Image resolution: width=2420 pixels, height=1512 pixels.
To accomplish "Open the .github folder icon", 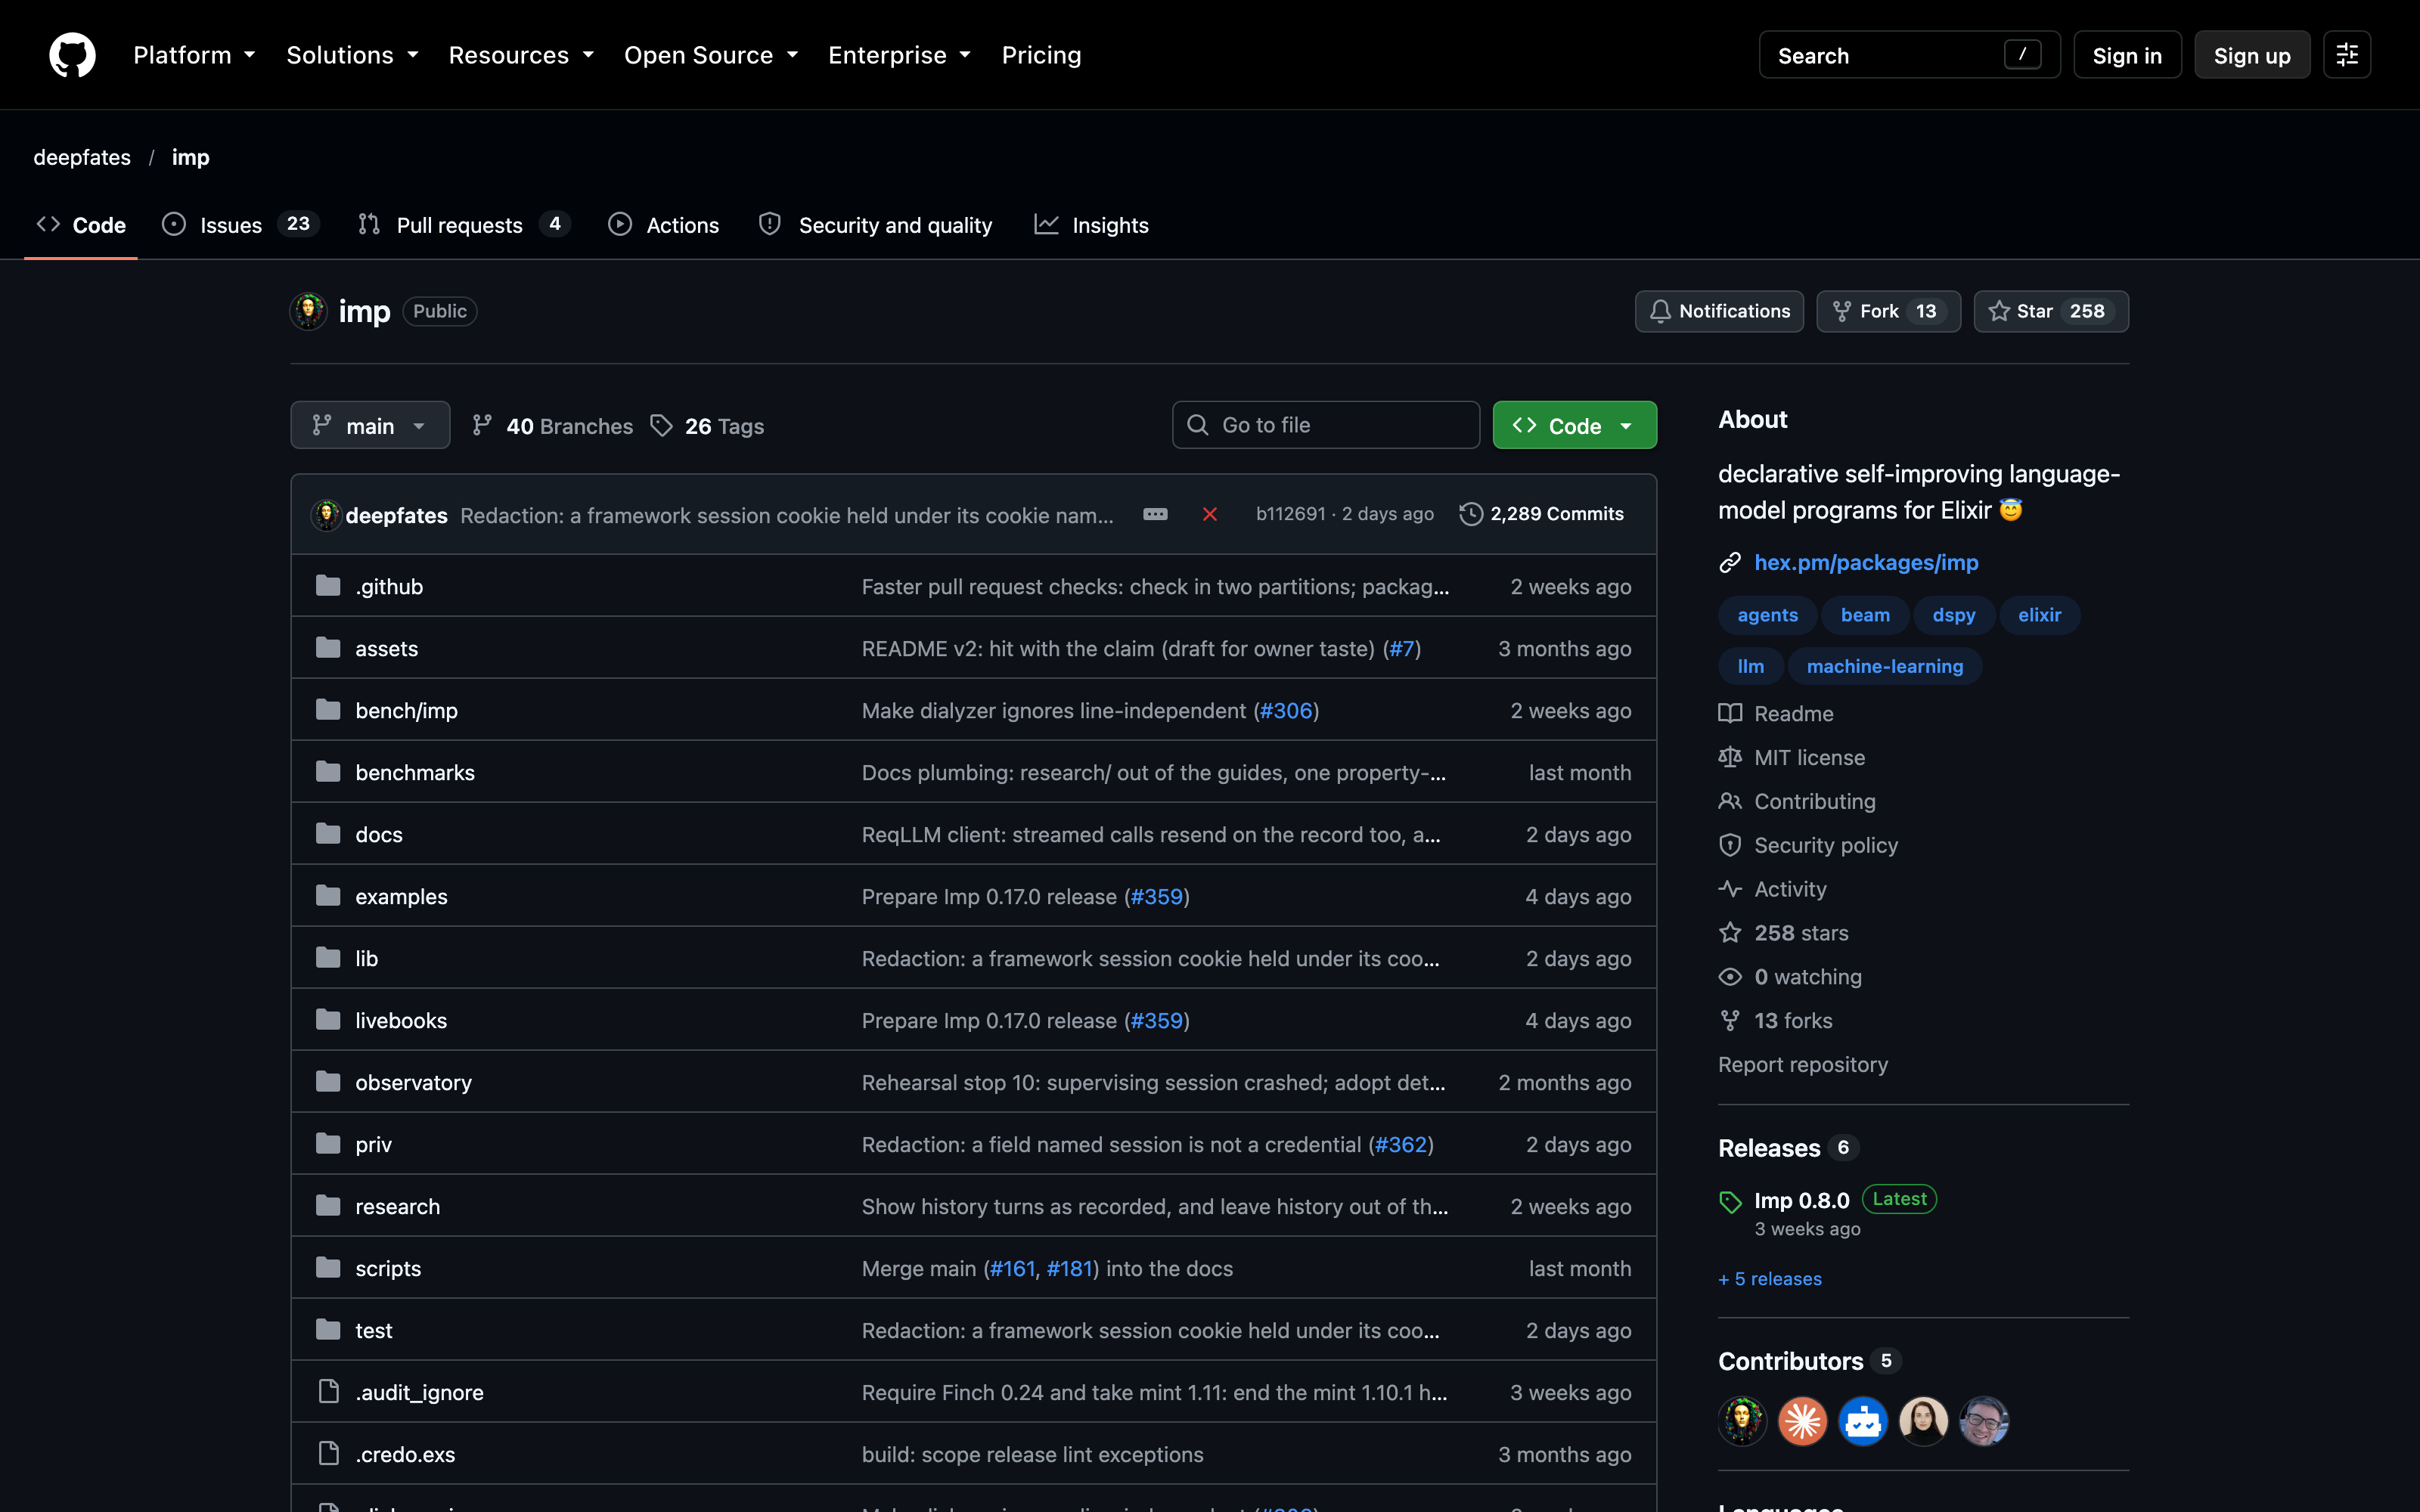I will click(x=328, y=586).
